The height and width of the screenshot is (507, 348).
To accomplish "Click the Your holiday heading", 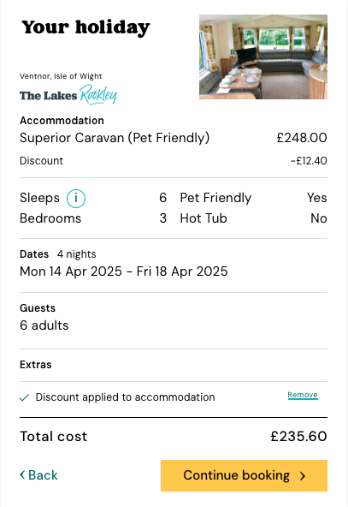I will [86, 27].
